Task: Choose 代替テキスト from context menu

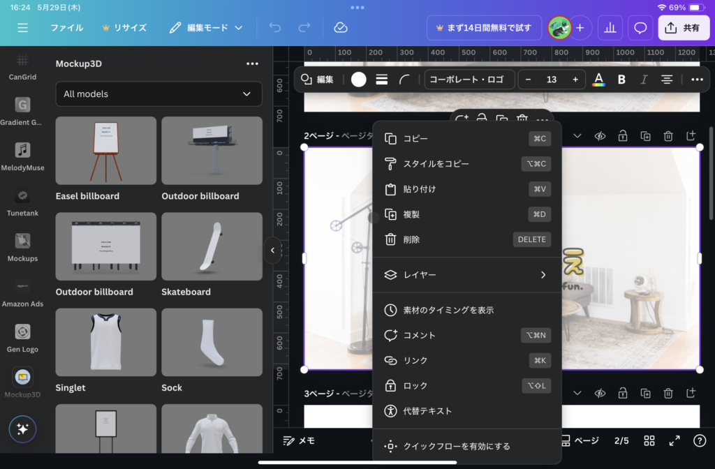Action: [467, 410]
